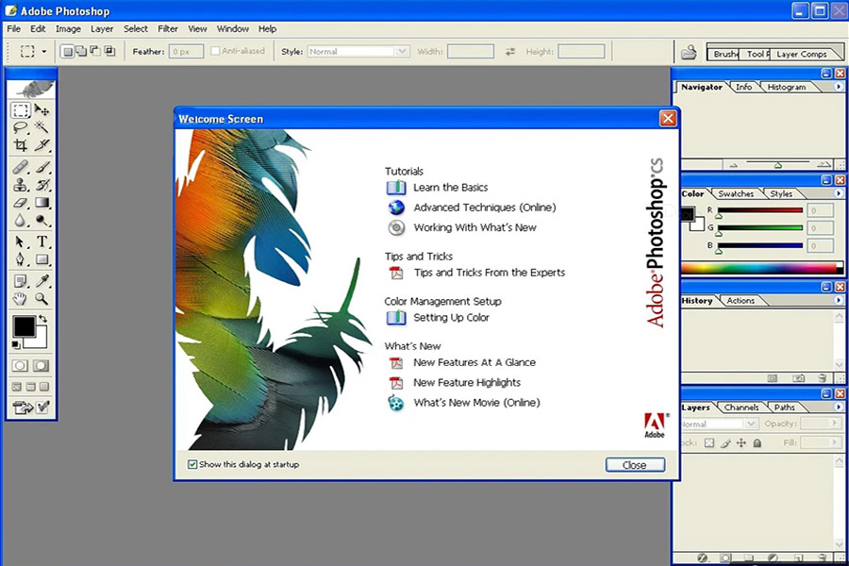
Task: Swap foreground and background colors
Action: [x=42, y=319]
